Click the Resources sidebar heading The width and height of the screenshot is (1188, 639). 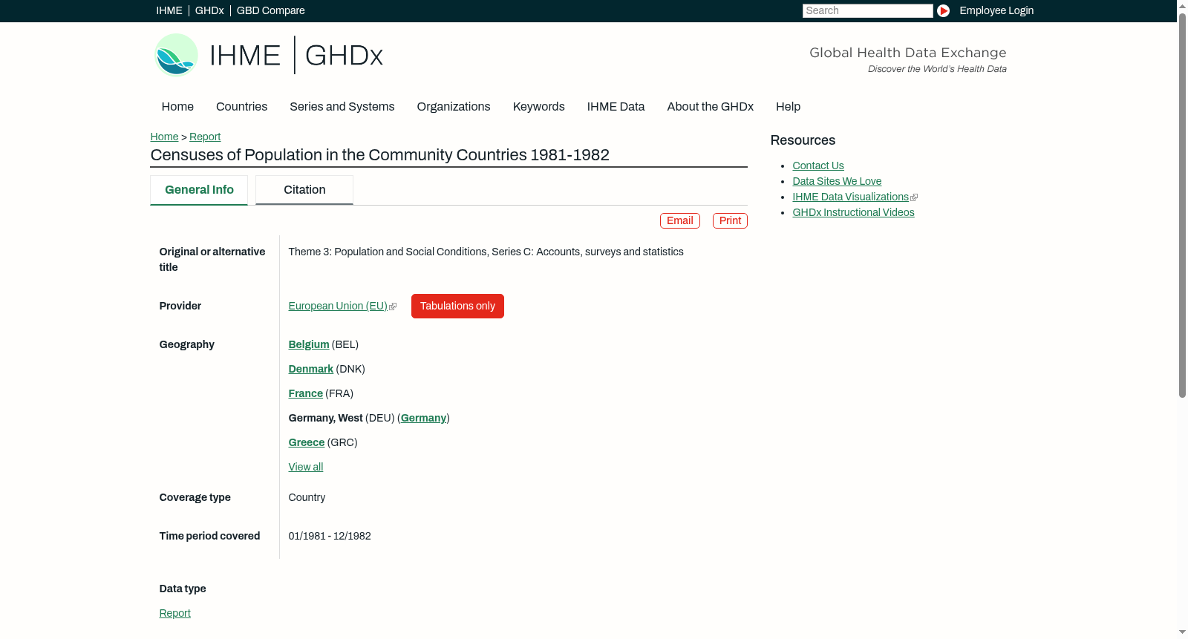click(x=803, y=140)
